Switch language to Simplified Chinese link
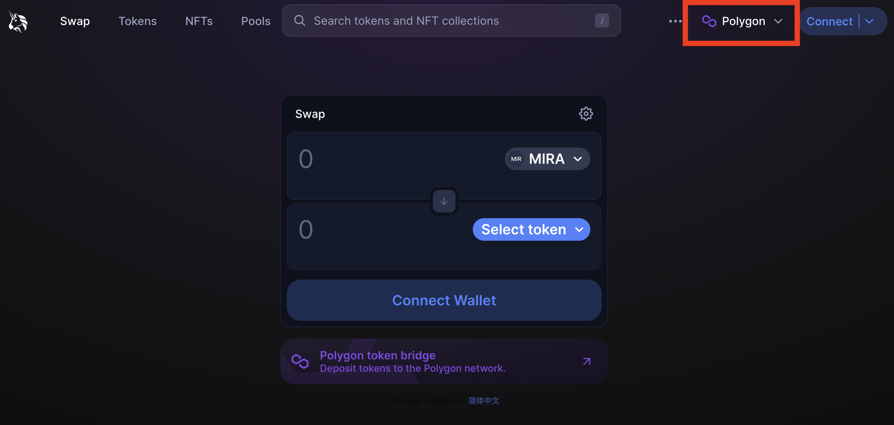 (x=484, y=401)
